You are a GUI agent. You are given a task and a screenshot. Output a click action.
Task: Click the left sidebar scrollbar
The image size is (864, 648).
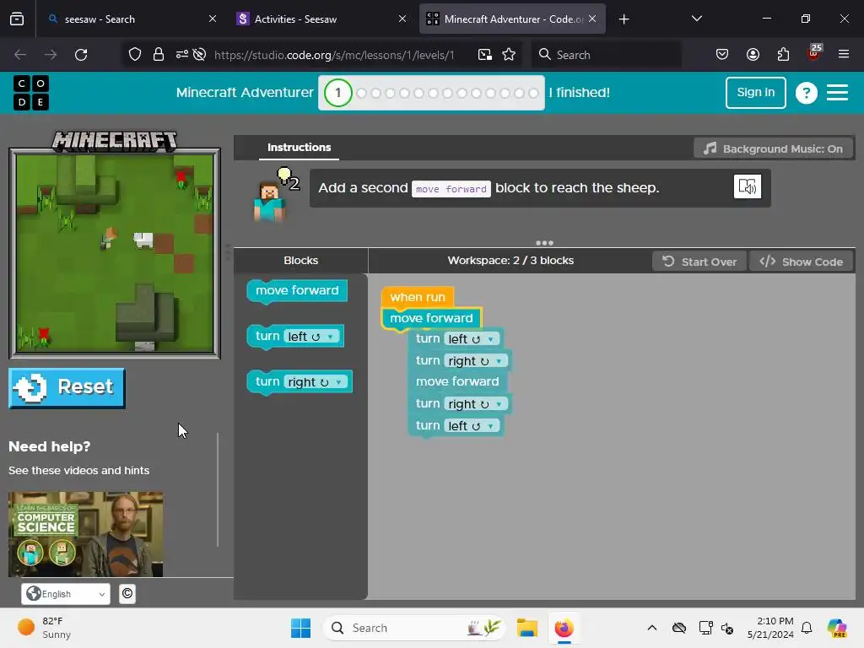tap(219, 489)
